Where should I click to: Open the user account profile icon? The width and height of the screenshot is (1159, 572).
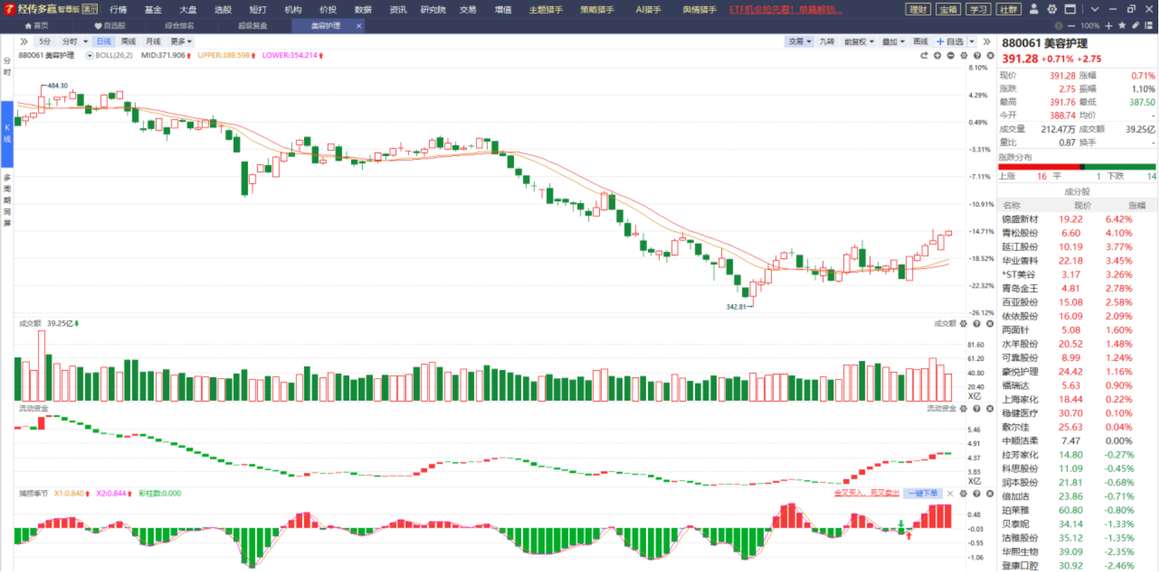pos(1033,9)
